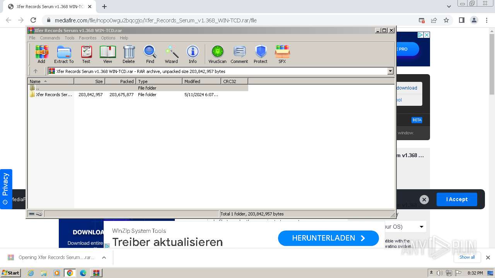
Task: Close the downloads bar
Action: pos(488,258)
